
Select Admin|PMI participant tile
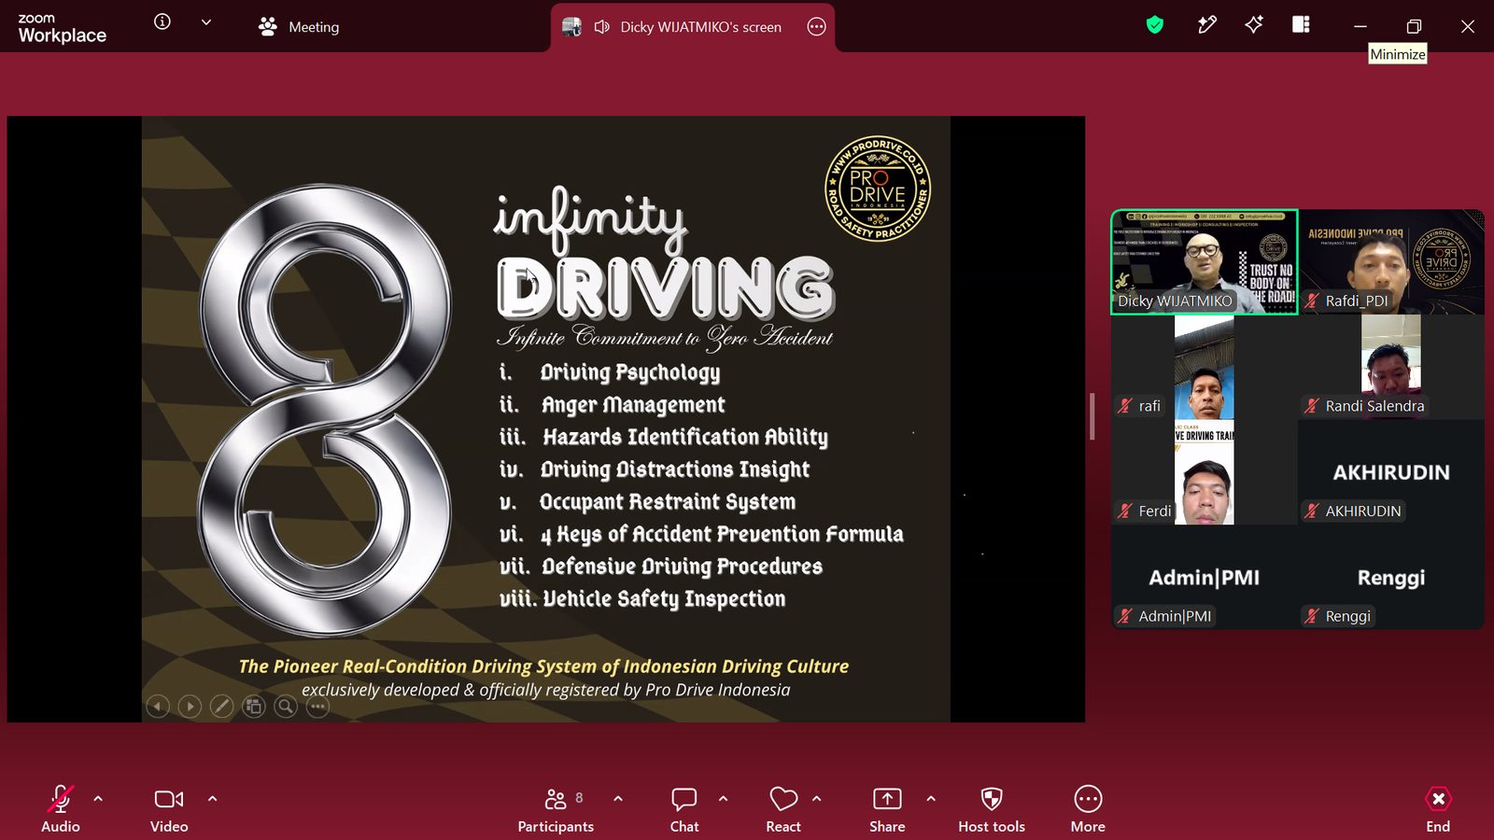pos(1205,577)
